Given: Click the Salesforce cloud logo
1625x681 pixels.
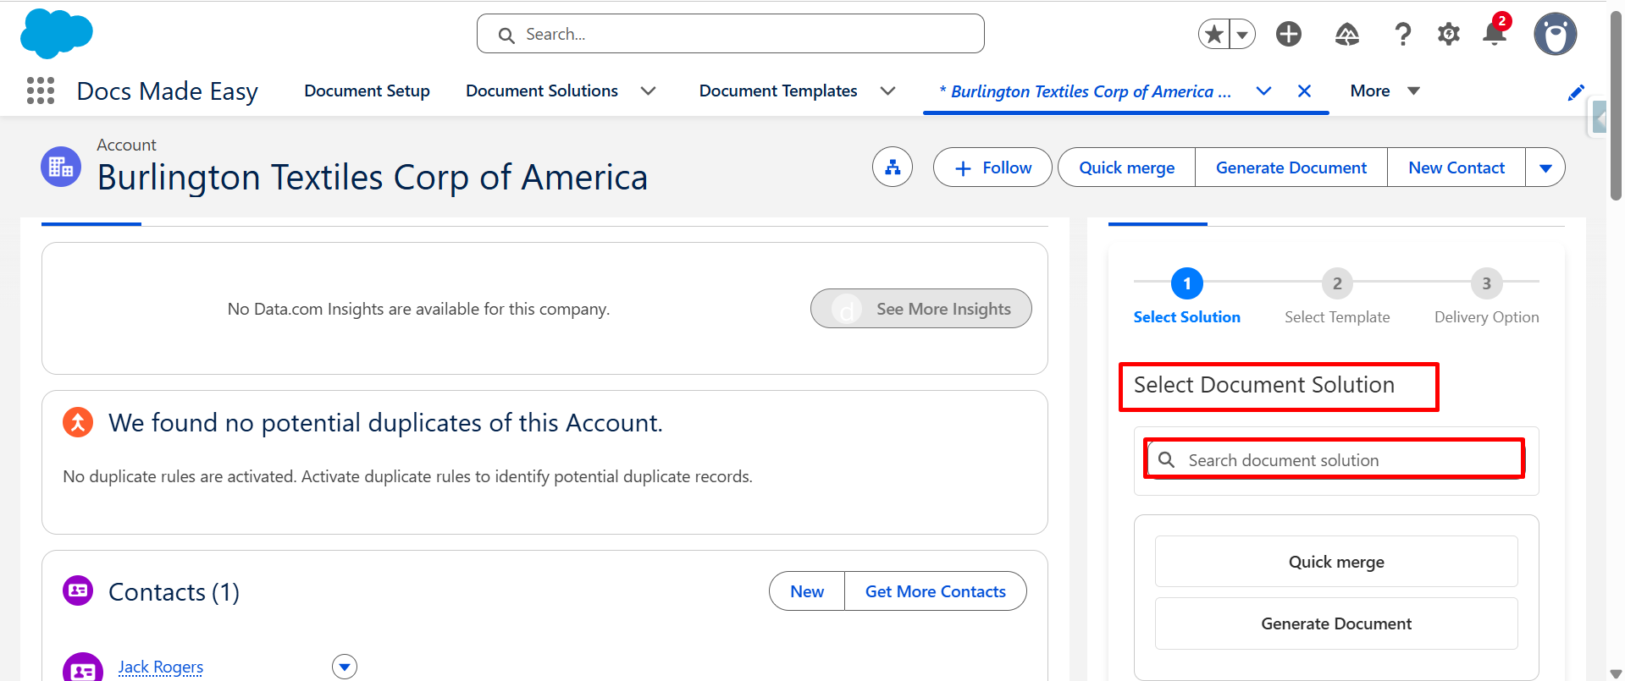Looking at the screenshot, I should [57, 34].
